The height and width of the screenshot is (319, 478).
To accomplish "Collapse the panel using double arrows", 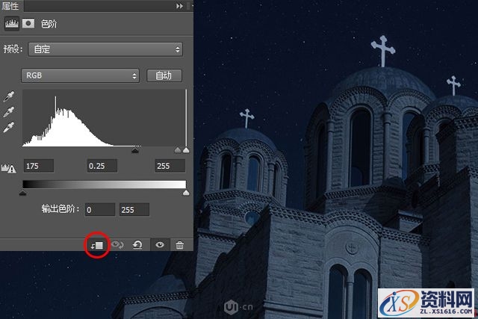I will 179,5.
